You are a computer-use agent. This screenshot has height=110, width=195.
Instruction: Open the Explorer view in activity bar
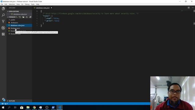point(3,9)
